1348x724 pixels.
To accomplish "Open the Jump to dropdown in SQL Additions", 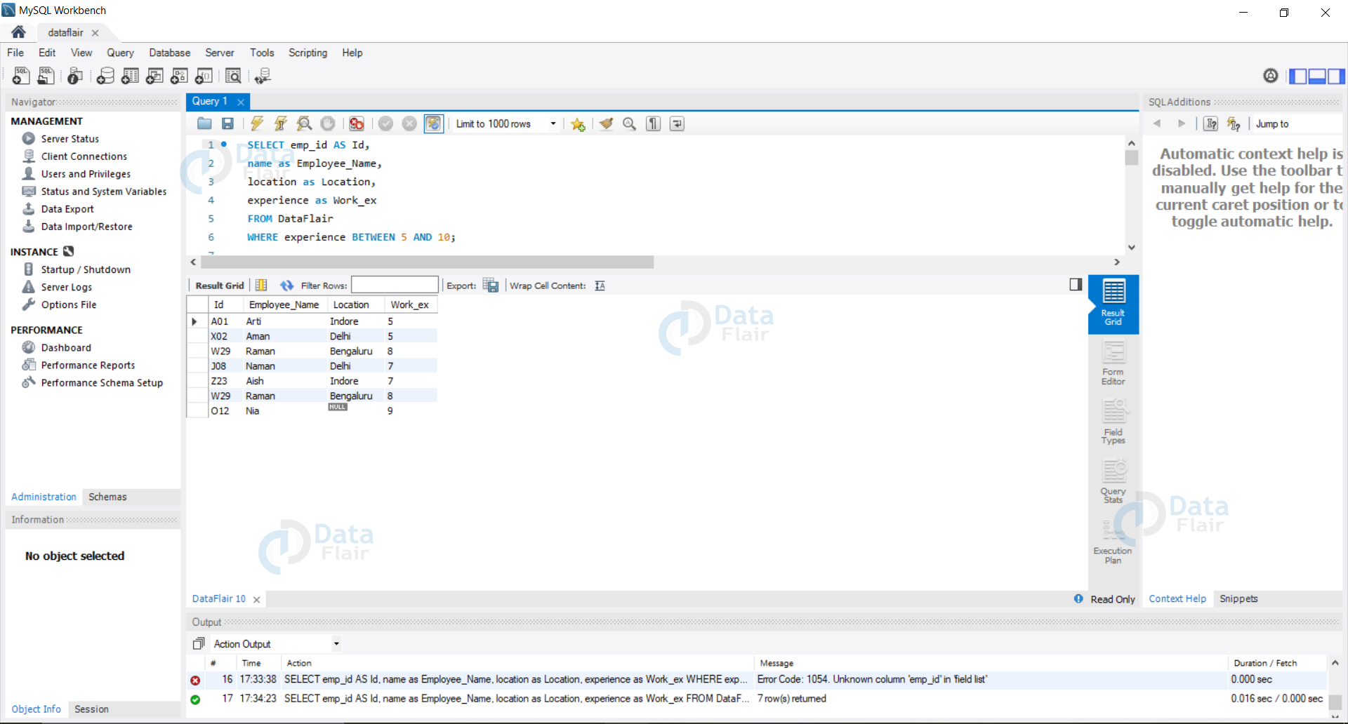I will coord(1296,124).
